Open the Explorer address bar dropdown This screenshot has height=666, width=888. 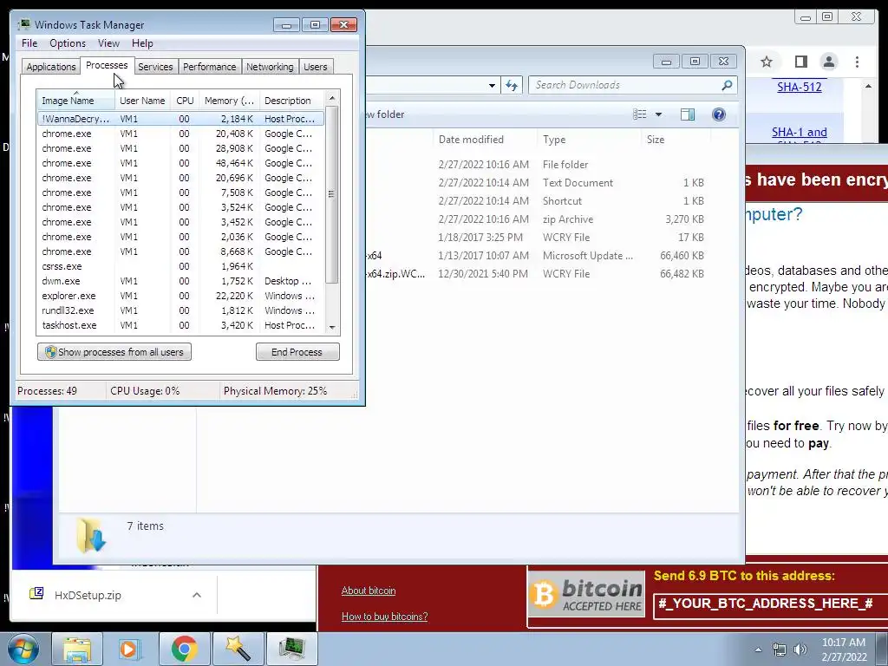pyautogui.click(x=492, y=86)
